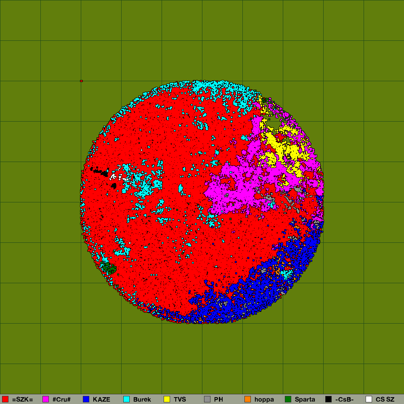
Task: Click the white CS SZ legend swatch
Action: [369, 399]
